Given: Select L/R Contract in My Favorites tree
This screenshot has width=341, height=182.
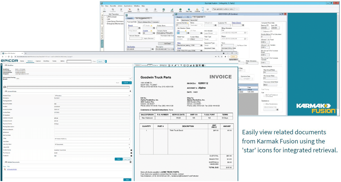Looking at the screenshot, I should [111, 17].
